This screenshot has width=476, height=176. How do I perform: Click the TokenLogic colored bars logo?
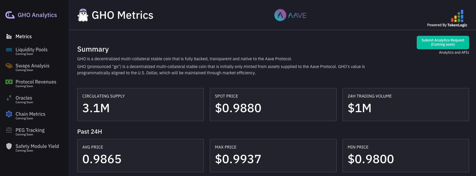pyautogui.click(x=457, y=16)
